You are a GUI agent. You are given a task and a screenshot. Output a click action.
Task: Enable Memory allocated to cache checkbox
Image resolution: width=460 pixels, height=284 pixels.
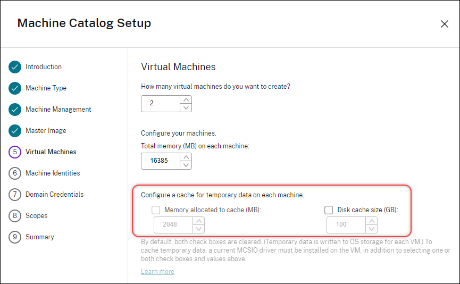coord(156,210)
